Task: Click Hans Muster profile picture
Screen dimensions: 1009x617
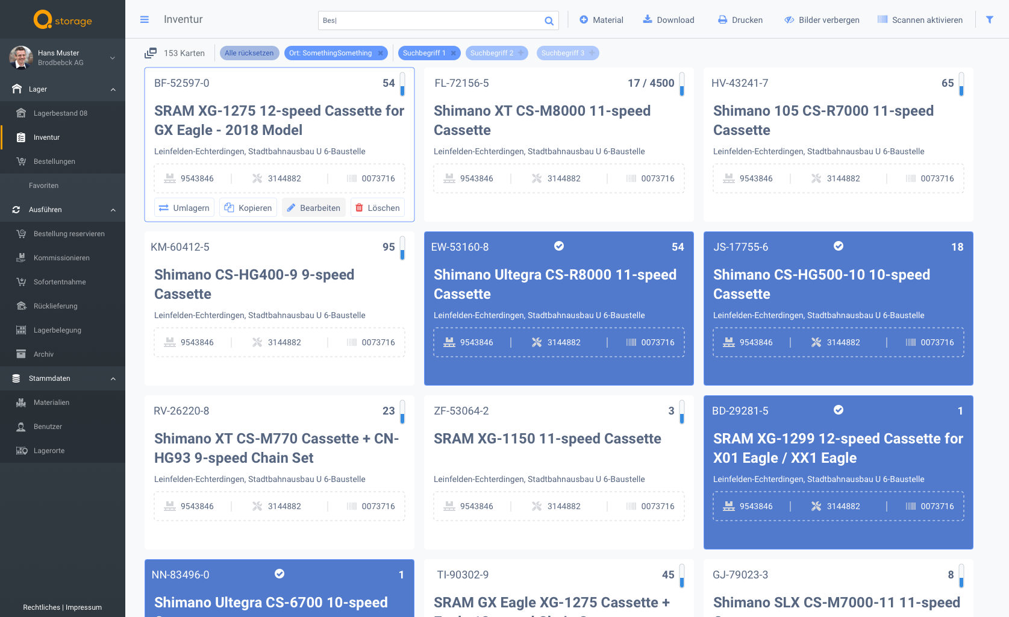Action: (21, 57)
